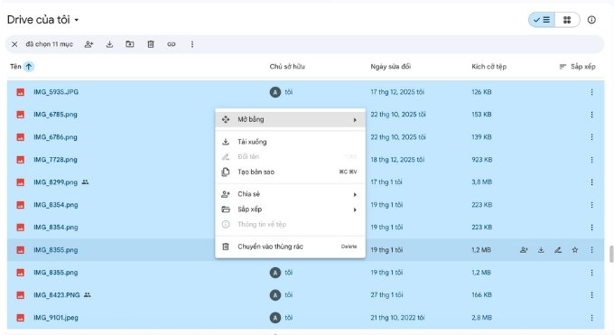This screenshot has width=614, height=335.
Task: Select file name IMG_8423.PNG
Action: click(57, 294)
